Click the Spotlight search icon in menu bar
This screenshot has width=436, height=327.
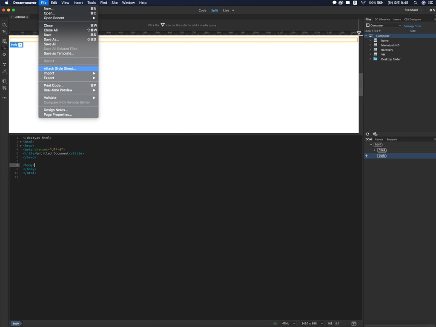click(x=415, y=3)
